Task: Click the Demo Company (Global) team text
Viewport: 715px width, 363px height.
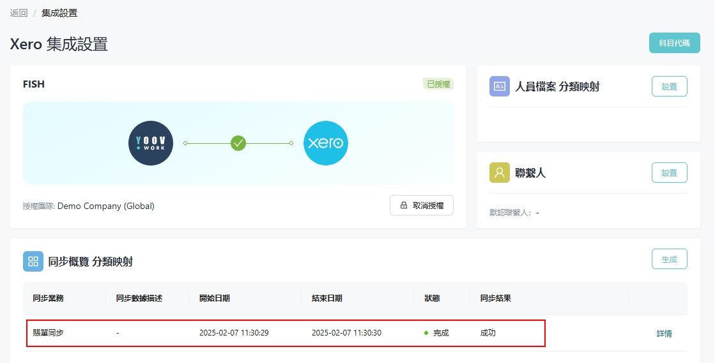Action: (106, 206)
